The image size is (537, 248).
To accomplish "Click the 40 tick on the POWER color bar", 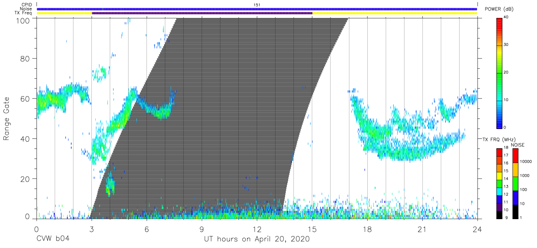I will pyautogui.click(x=506, y=17).
